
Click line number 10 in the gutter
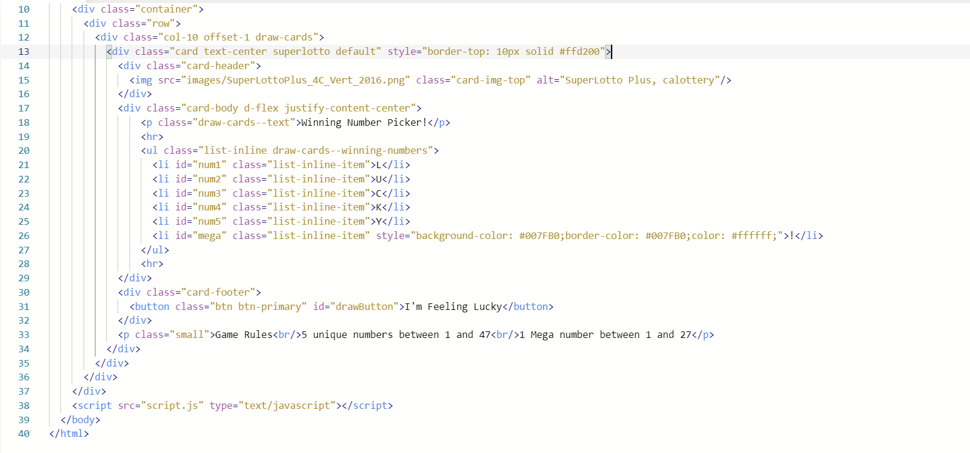pyautogui.click(x=24, y=9)
